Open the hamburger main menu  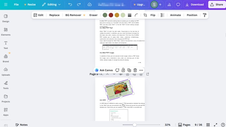pos(6,4)
